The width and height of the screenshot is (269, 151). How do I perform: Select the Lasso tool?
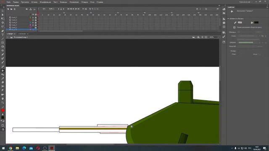pos(3,26)
